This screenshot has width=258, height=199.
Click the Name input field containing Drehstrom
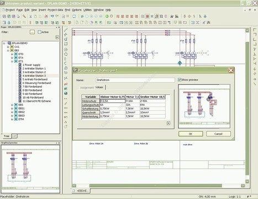[135, 80]
